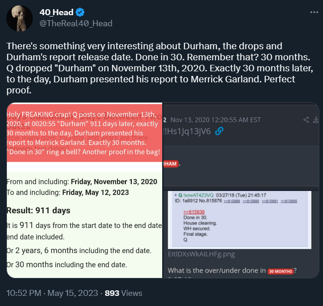Click the red highlighted caption overlay
This screenshot has height=306, width=323.
coord(84,133)
